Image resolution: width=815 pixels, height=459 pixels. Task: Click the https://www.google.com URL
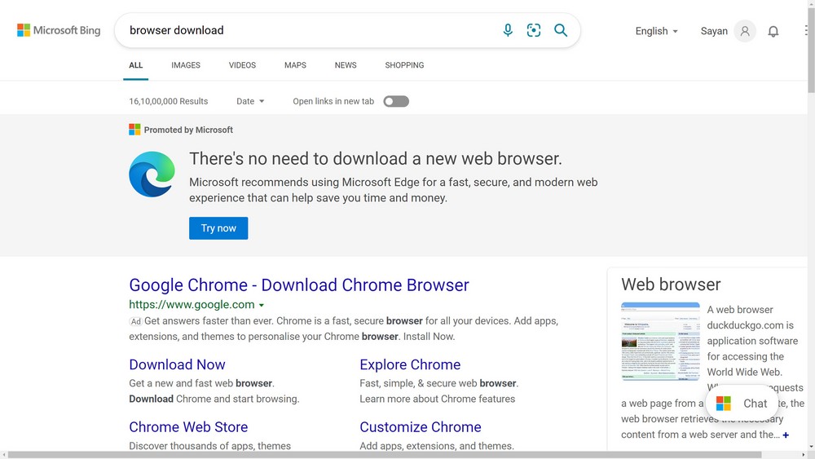[192, 305]
